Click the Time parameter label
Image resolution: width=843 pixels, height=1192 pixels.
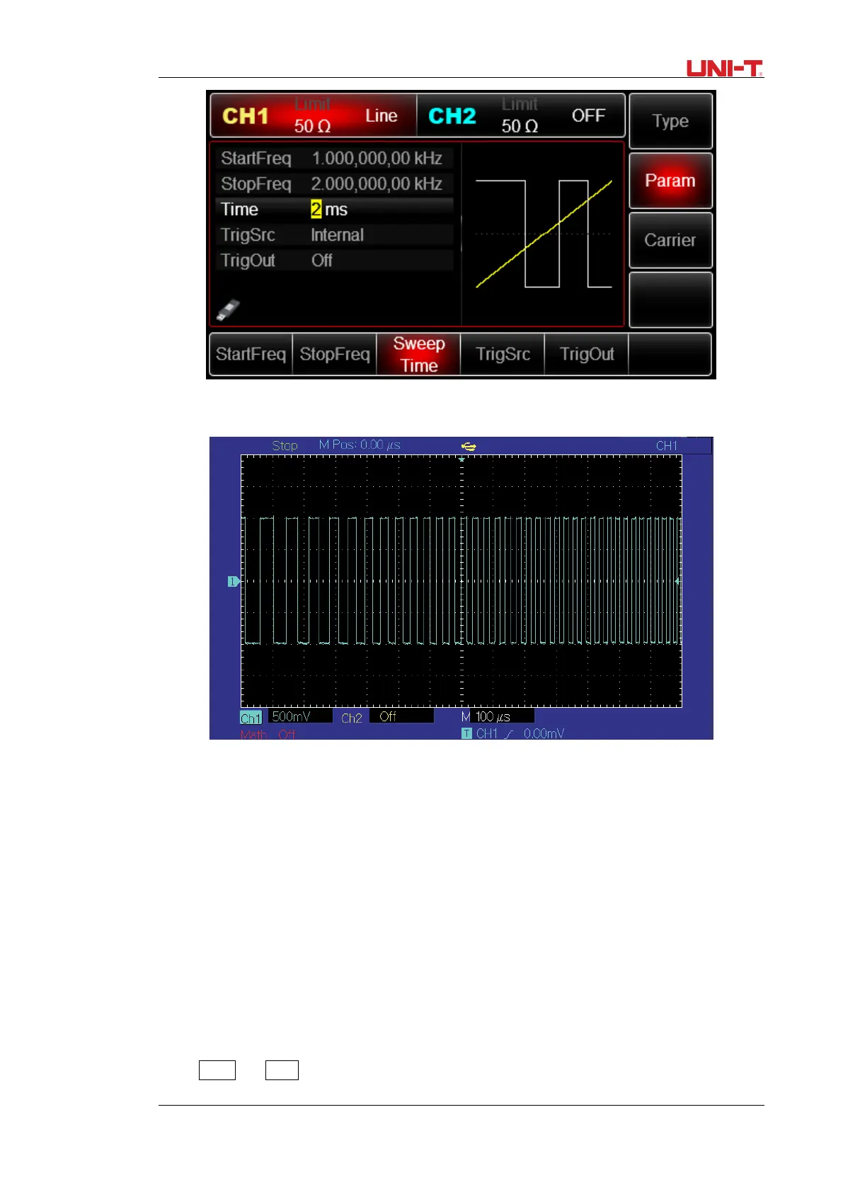(x=239, y=210)
